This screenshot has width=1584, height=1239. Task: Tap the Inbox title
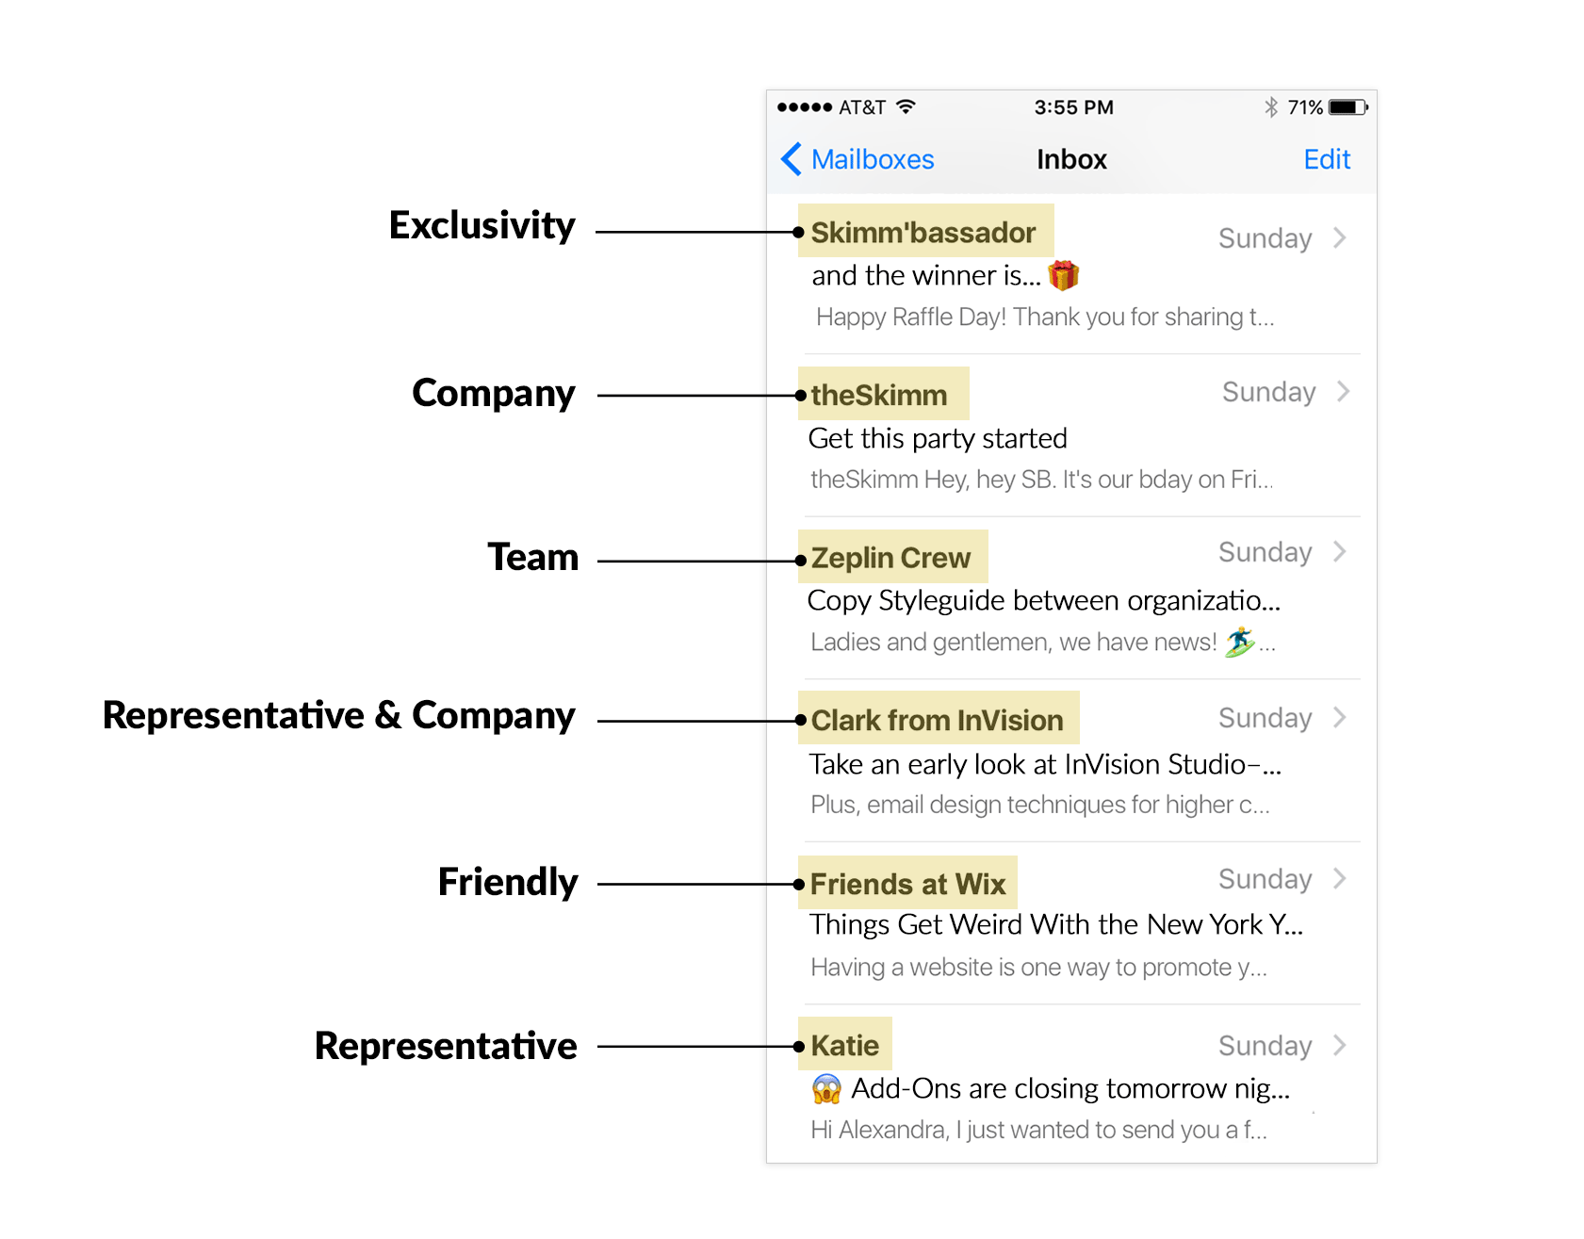tap(1071, 159)
